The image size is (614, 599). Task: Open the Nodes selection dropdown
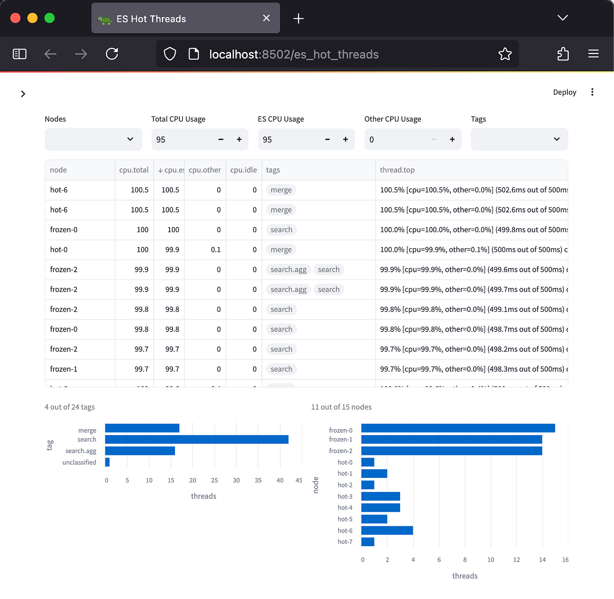pyautogui.click(x=93, y=139)
